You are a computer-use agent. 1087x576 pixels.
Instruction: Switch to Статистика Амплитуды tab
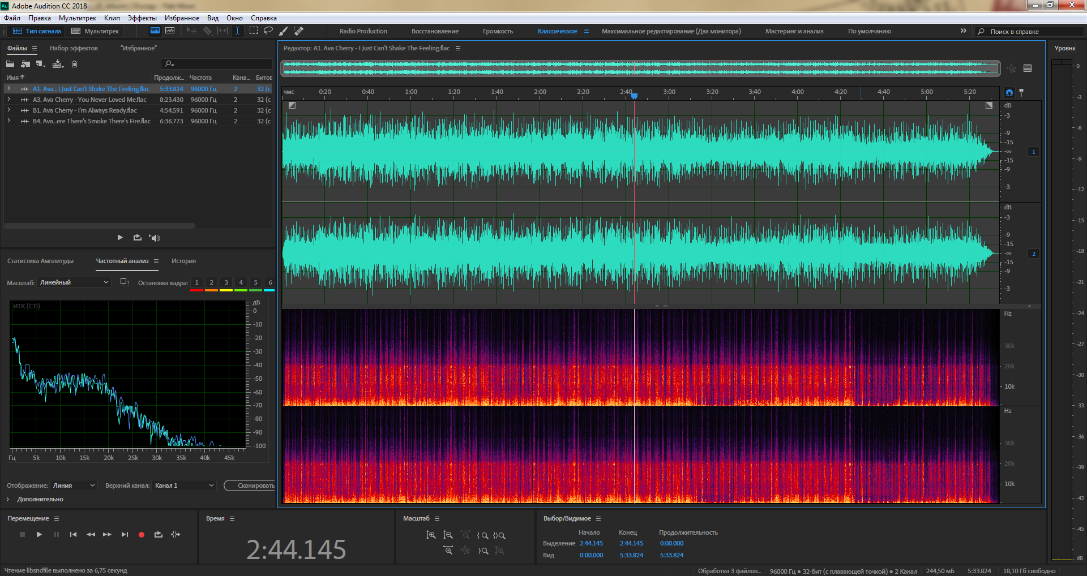40,261
